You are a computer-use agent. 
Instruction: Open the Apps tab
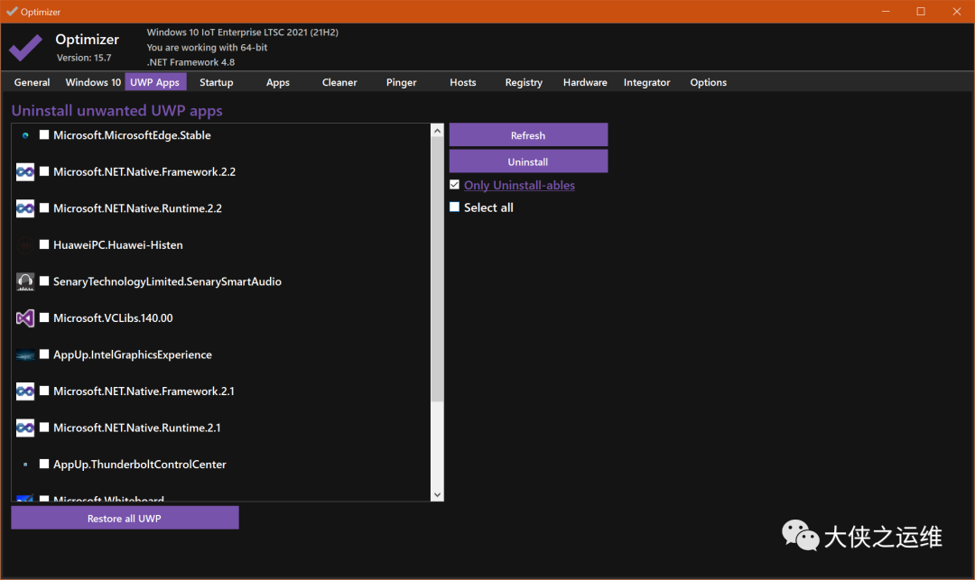tap(278, 82)
